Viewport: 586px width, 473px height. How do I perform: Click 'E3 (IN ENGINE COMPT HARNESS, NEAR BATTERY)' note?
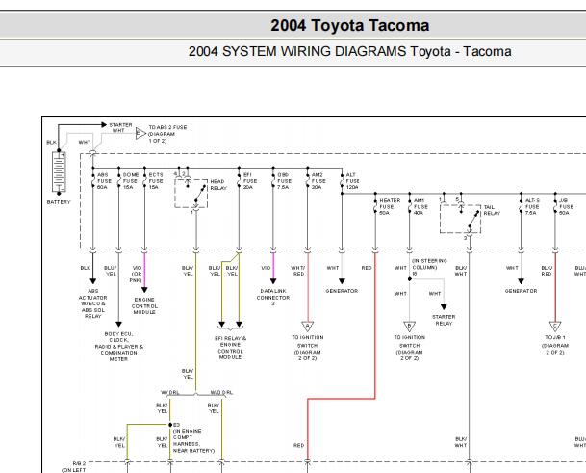coord(193,437)
